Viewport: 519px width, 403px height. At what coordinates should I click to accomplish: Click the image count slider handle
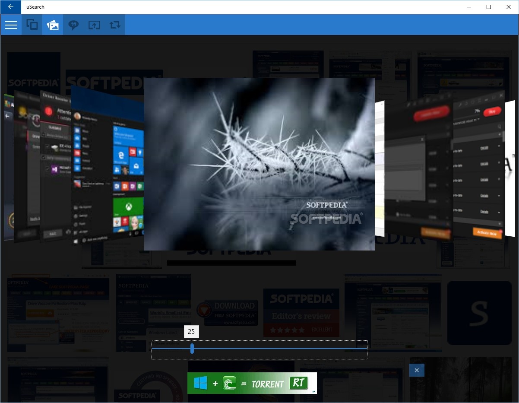(x=192, y=349)
